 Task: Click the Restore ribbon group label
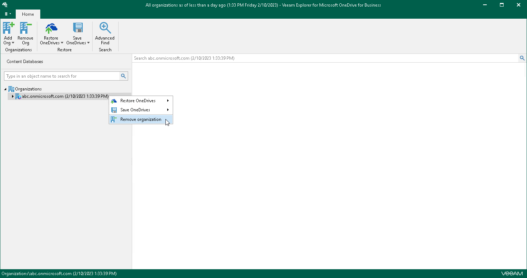(65, 50)
